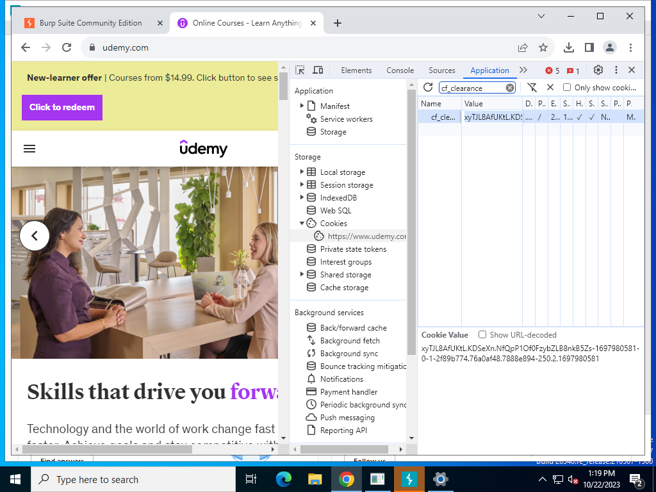
Task: Click the Windows taskbar search box
Action: [133, 479]
